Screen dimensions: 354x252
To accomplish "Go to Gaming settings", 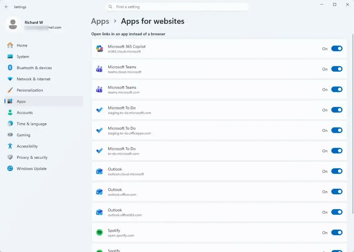I will click(x=44, y=135).
